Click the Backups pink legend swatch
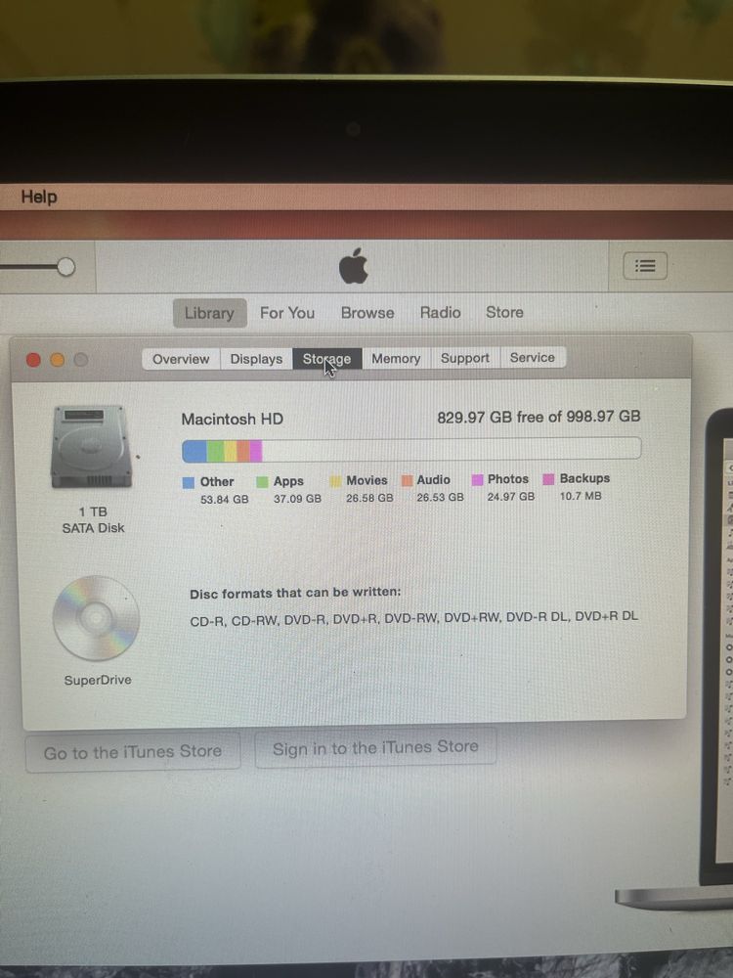This screenshot has height=978, width=733. coord(548,479)
